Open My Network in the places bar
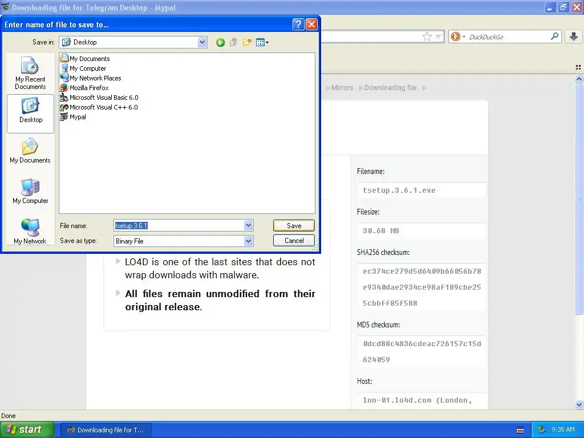584x438 pixels. tap(30, 232)
